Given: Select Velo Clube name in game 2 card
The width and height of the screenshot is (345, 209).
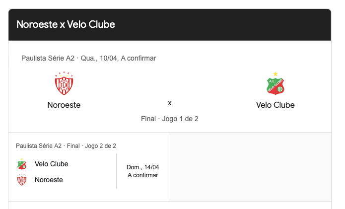Looking at the screenshot, I should tap(52, 164).
